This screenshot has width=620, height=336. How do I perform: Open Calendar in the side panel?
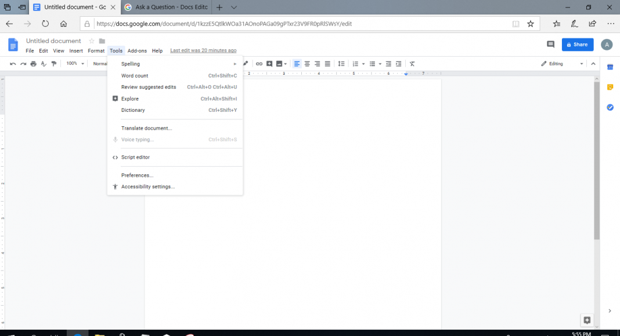click(x=610, y=67)
